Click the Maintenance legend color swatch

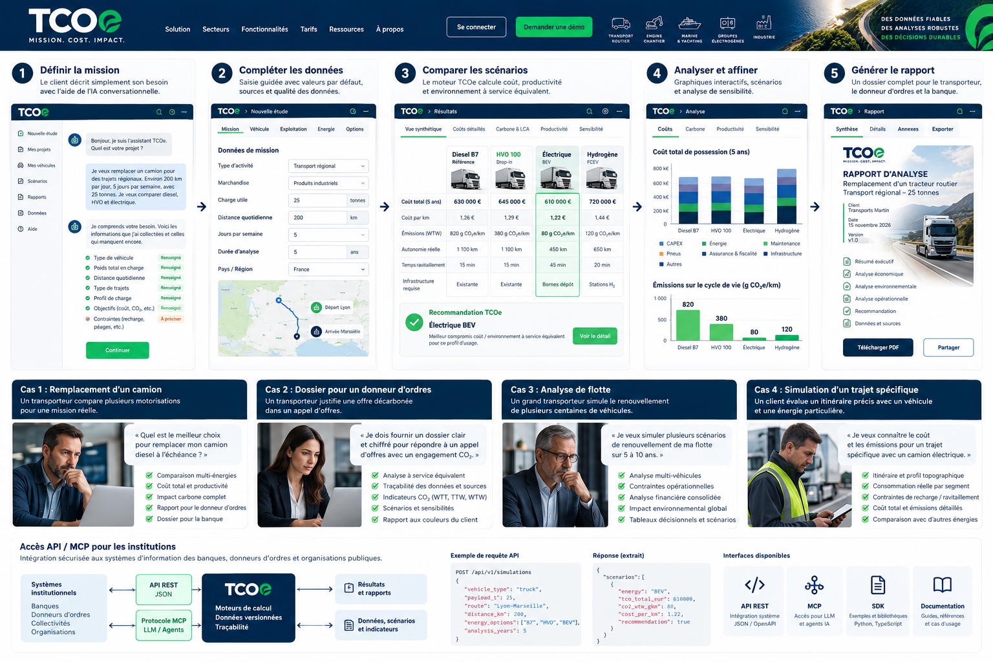click(765, 244)
